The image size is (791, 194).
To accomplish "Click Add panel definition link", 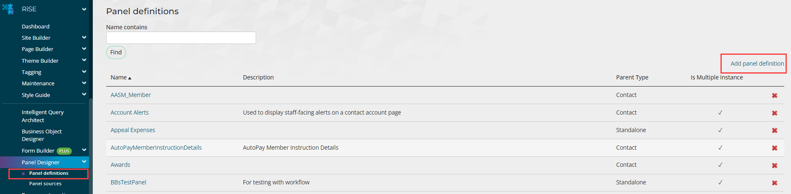I will [757, 64].
